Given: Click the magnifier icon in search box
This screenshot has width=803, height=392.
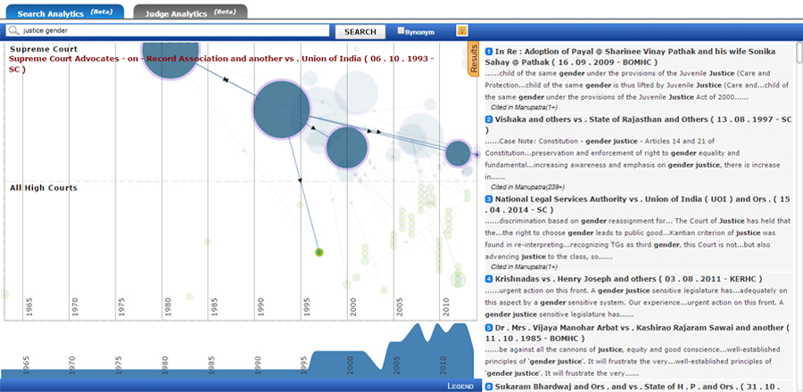Looking at the screenshot, I should (x=13, y=31).
